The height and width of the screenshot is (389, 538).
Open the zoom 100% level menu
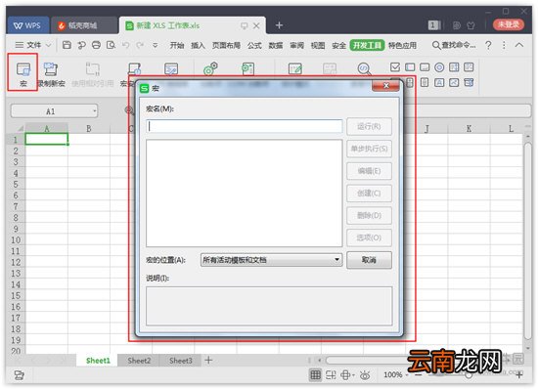(395, 374)
